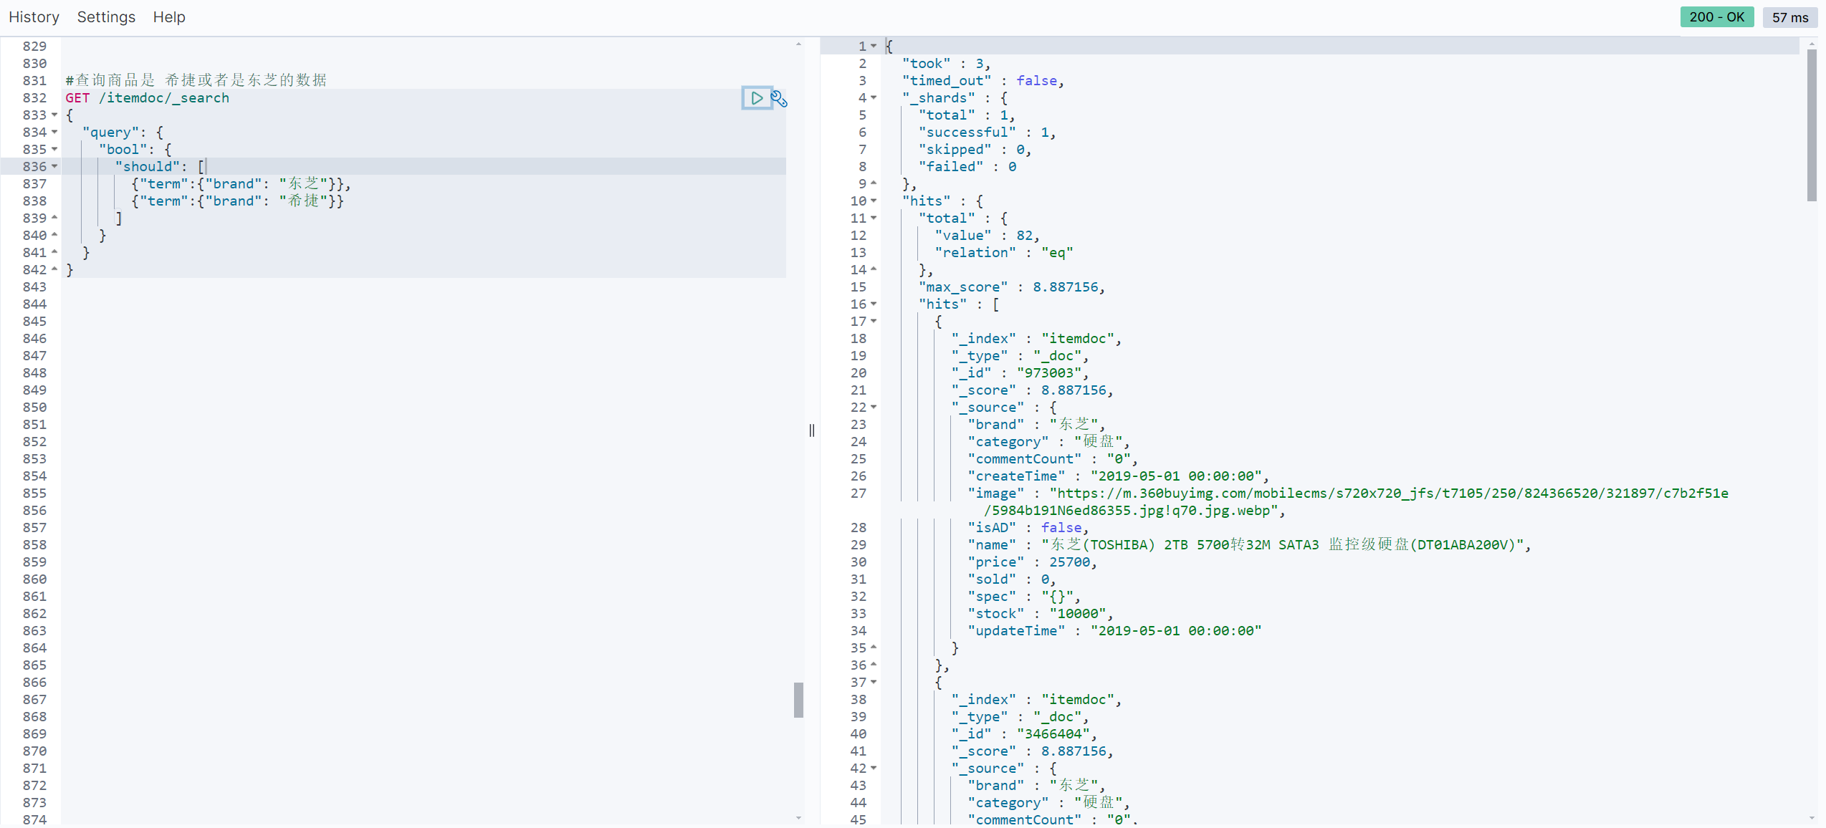Screen dimensions: 1826x828
Task: Click response pane scroll-down arrow
Action: click(x=1812, y=818)
